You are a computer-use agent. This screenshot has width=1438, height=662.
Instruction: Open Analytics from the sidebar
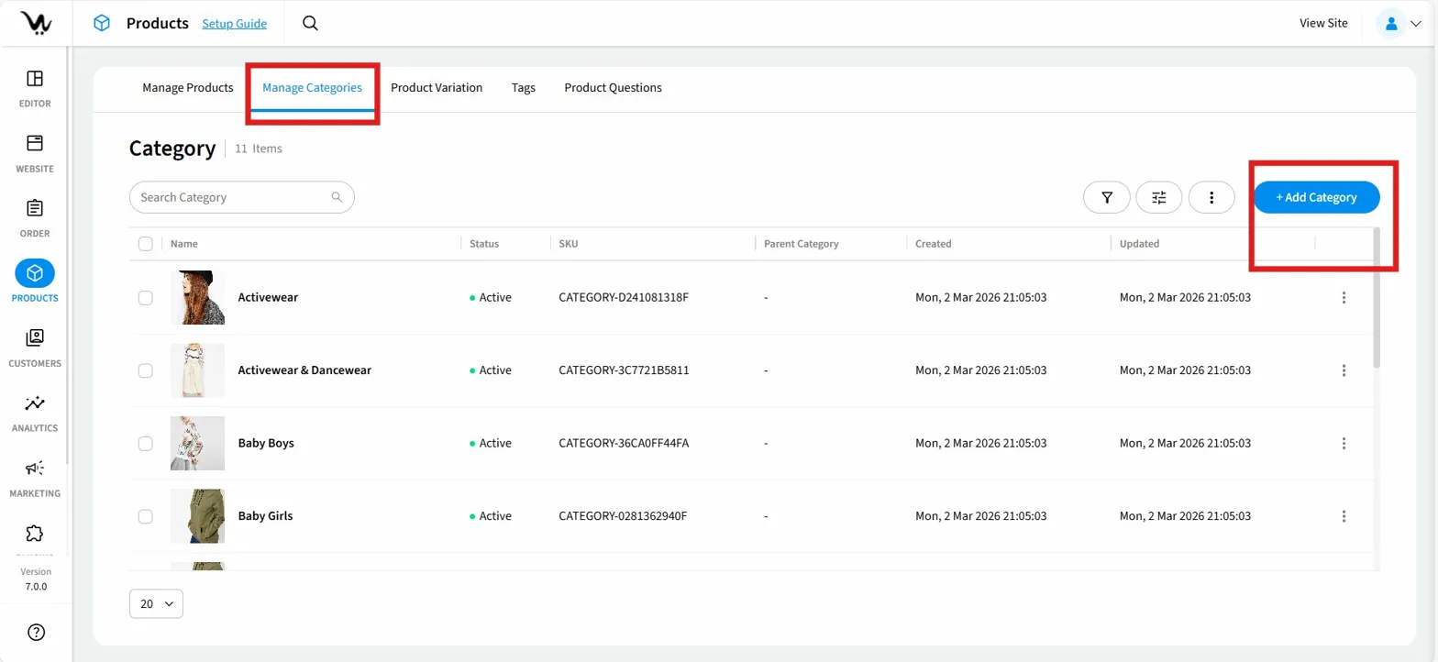pos(35,403)
